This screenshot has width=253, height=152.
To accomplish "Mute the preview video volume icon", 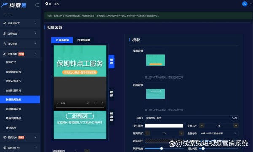I will (x=88, y=103).
